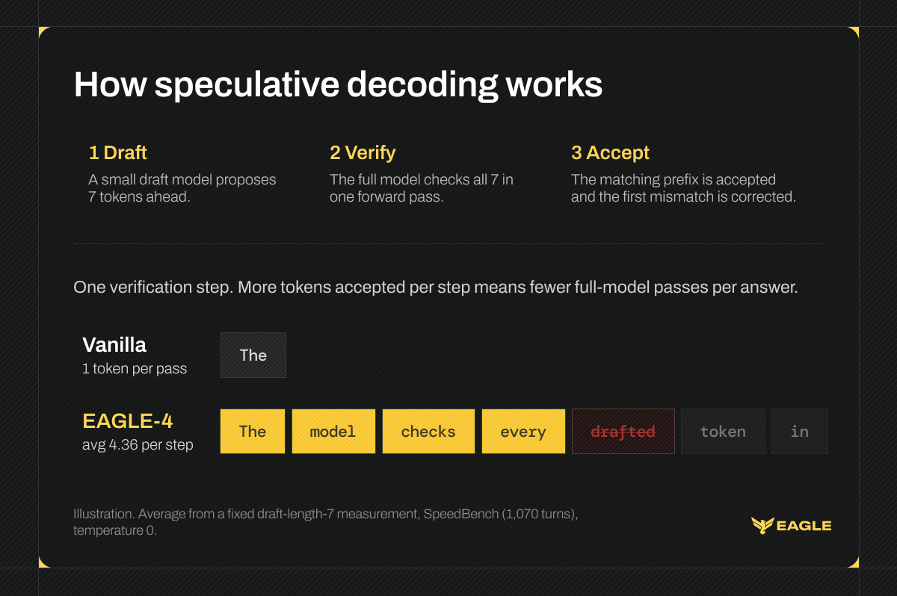Click the 'EAGLE' wordmark text
This screenshot has width=897, height=596.
click(x=804, y=526)
